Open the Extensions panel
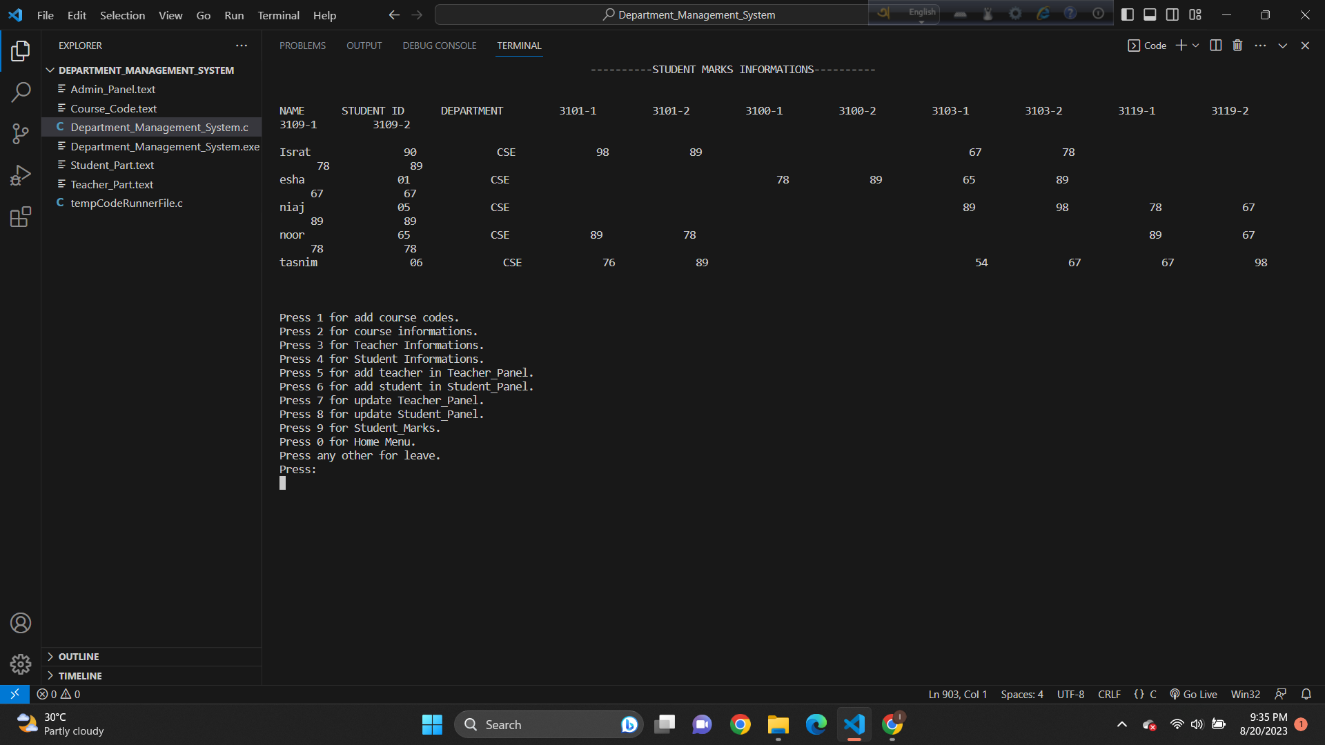The height and width of the screenshot is (745, 1325). [21, 216]
